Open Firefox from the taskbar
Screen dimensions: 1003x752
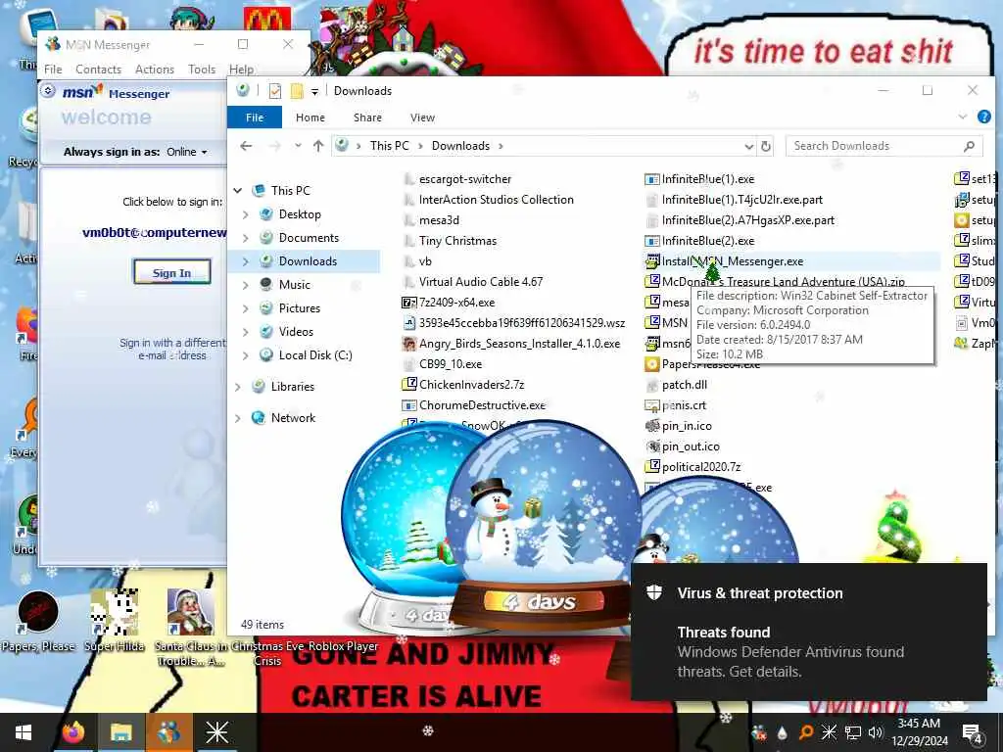pyautogui.click(x=72, y=732)
